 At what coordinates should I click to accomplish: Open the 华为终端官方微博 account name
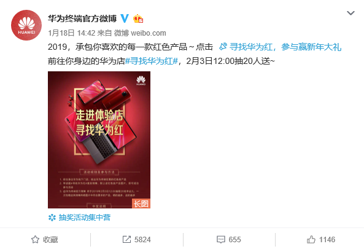coord(82,18)
